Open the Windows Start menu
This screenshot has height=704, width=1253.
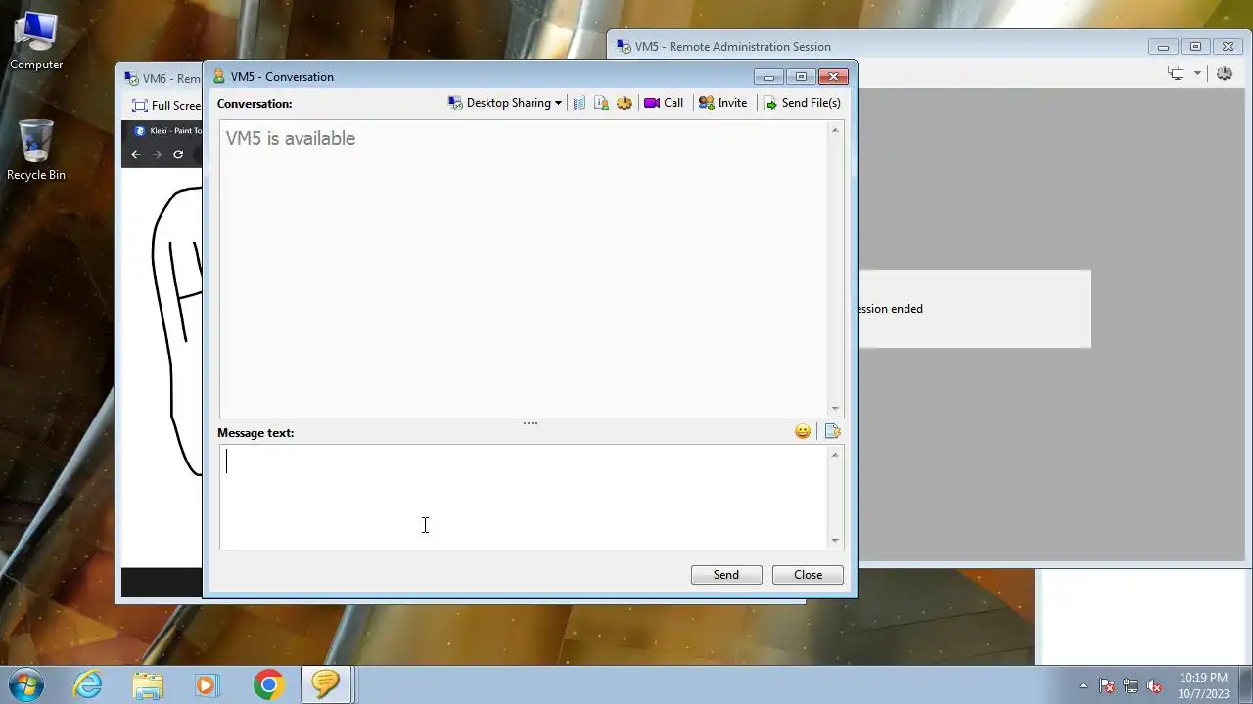point(24,684)
